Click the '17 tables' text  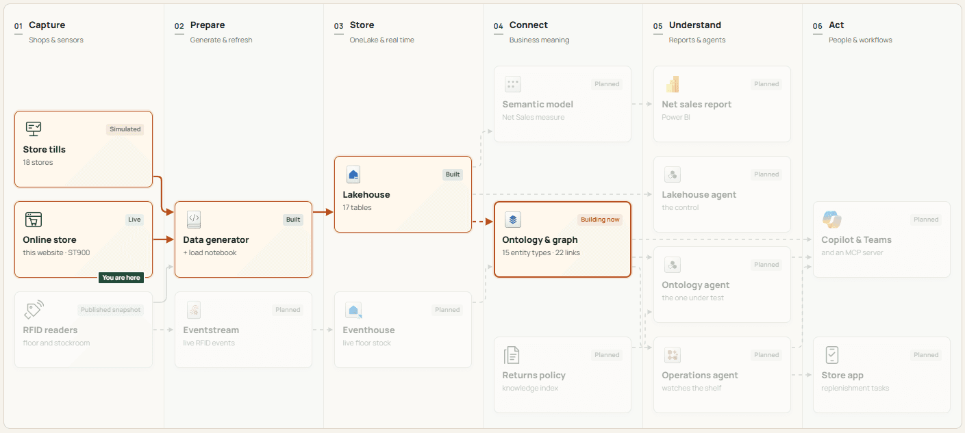(358, 207)
